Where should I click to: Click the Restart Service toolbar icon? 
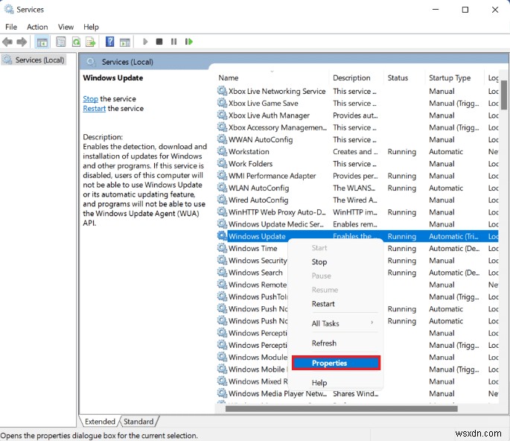point(189,42)
